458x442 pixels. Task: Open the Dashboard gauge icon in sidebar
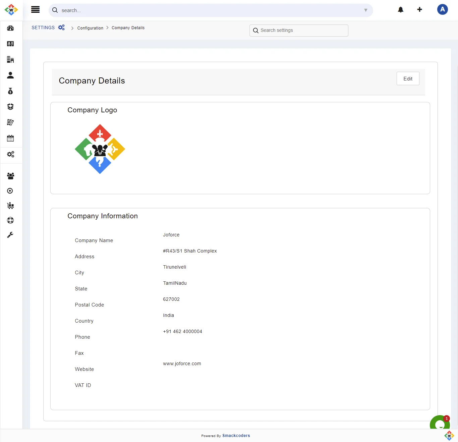click(x=10, y=28)
